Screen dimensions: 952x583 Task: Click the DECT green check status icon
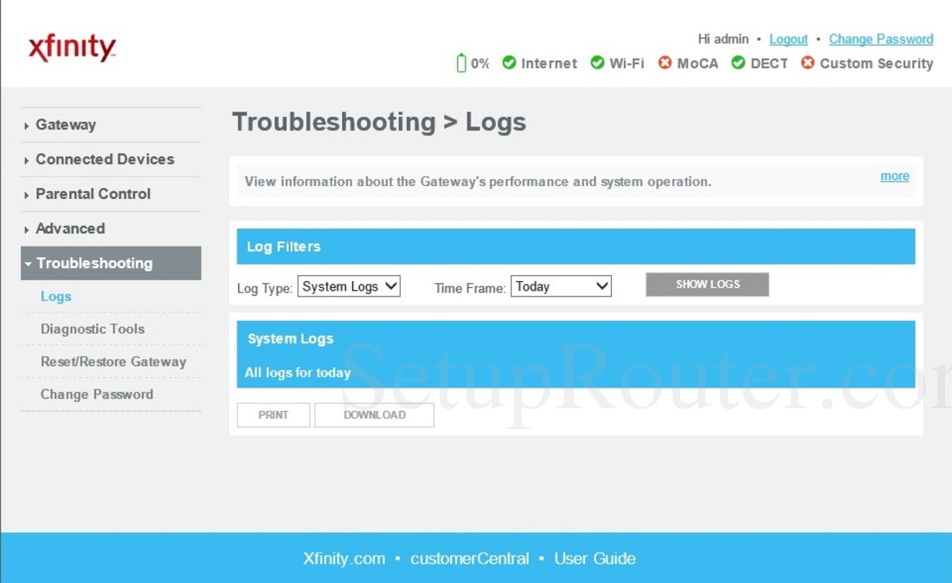(737, 62)
